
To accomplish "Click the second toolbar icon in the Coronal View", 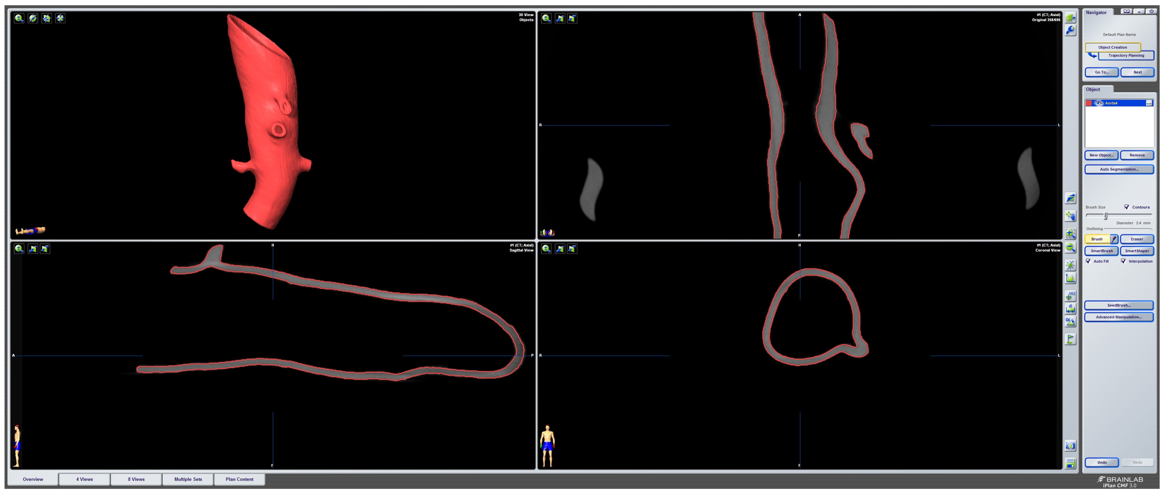I will tap(560, 249).
